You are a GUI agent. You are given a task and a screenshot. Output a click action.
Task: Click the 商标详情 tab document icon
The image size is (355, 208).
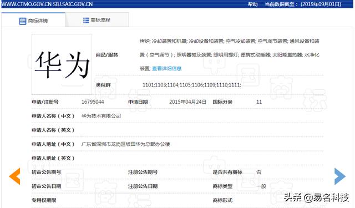click(22, 21)
